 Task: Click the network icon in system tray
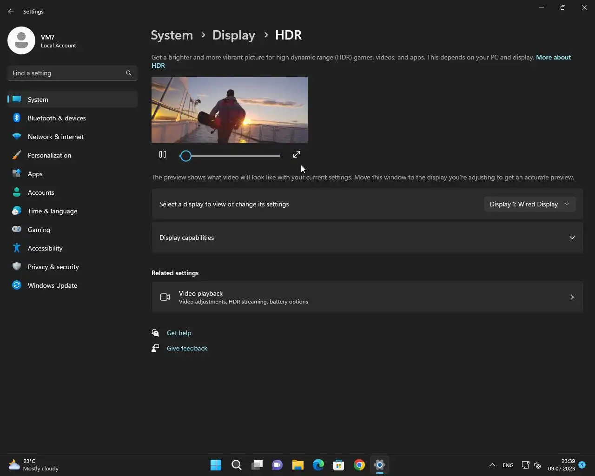pos(526,465)
